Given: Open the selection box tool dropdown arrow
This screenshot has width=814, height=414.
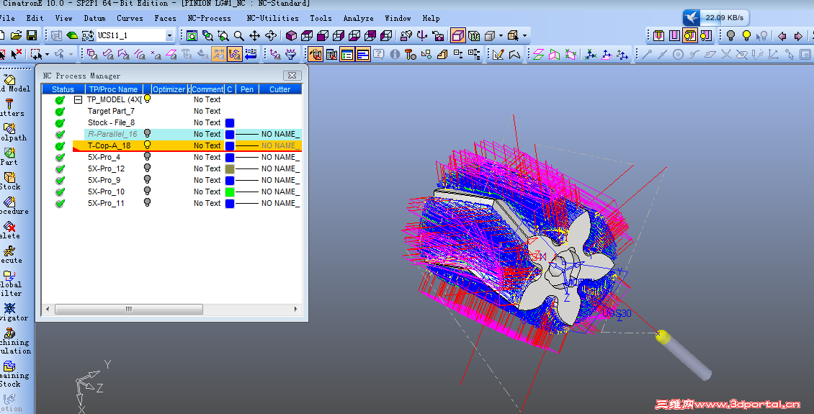Looking at the screenshot, I should [x=48, y=54].
